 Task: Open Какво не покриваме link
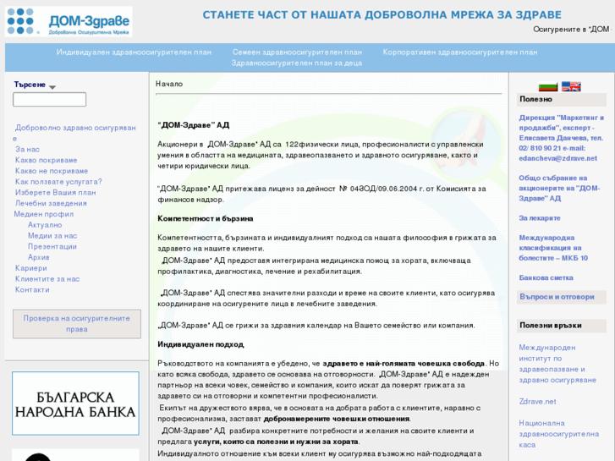pos(52,171)
